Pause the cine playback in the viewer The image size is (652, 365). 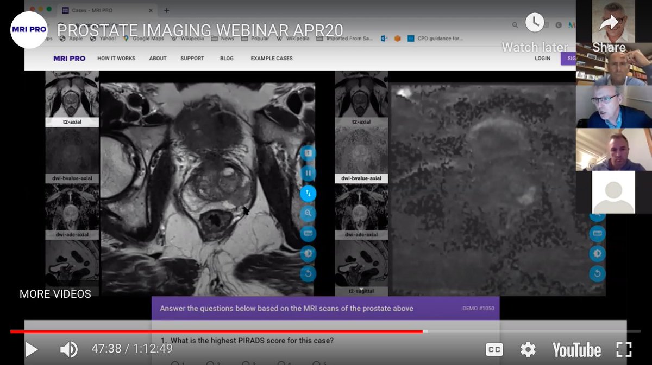pos(308,172)
